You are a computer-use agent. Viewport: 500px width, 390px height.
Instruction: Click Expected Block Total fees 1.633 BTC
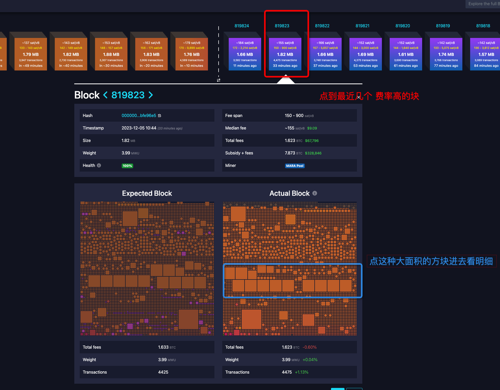[167, 347]
